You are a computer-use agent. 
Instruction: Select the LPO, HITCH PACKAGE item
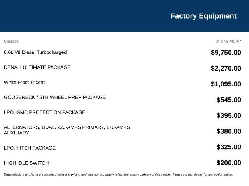point(30,148)
